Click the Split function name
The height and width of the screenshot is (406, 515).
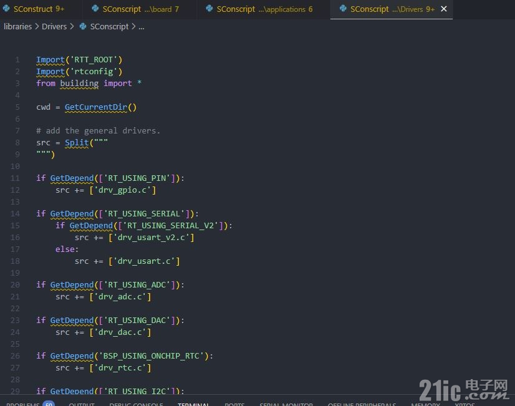point(77,143)
